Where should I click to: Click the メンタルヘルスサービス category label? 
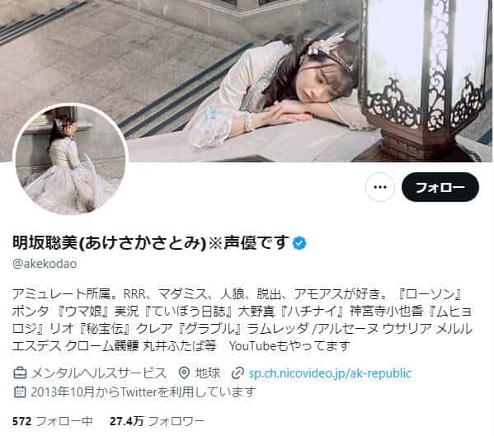coord(98,373)
